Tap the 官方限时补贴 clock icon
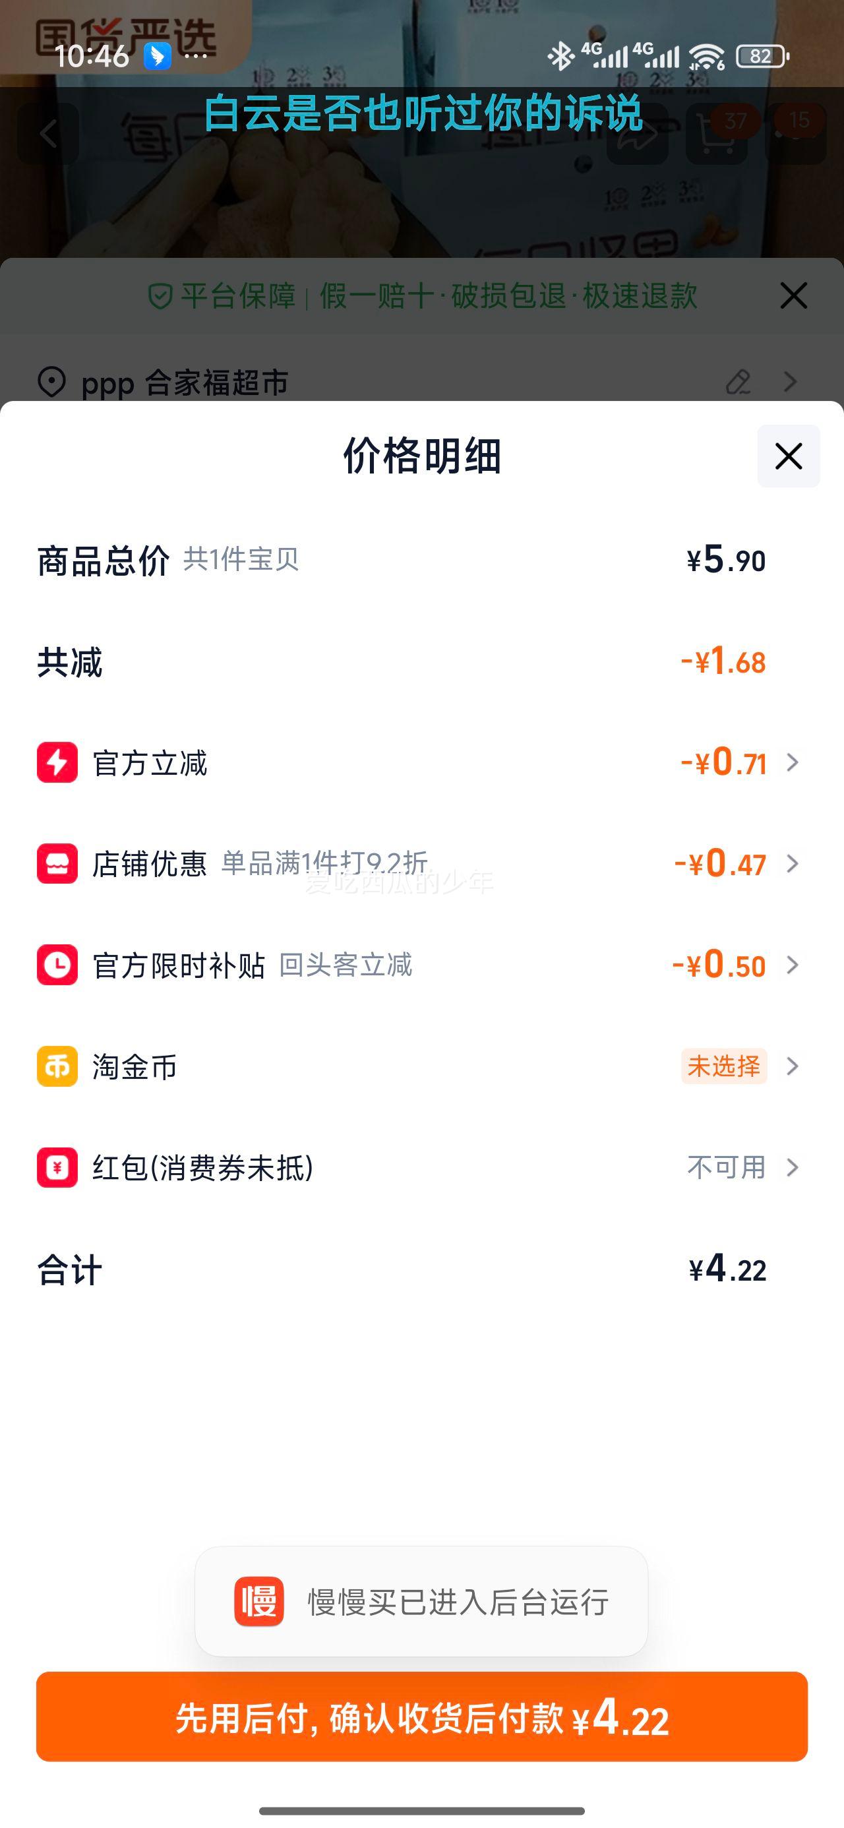 tap(57, 965)
